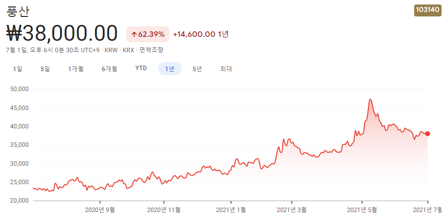Image resolution: width=446 pixels, height=221 pixels.
Task: Click the 2021년 1월 axis label
Action: pyautogui.click(x=231, y=210)
